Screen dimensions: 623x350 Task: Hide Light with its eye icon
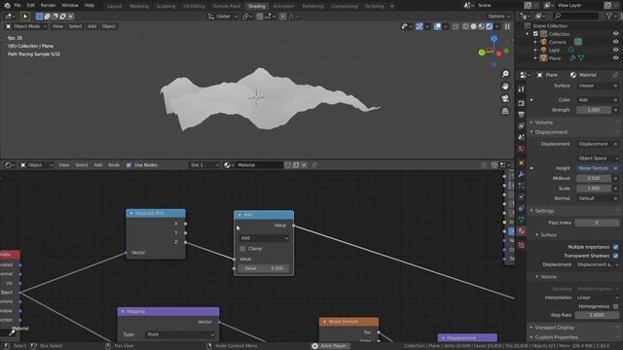615,50
